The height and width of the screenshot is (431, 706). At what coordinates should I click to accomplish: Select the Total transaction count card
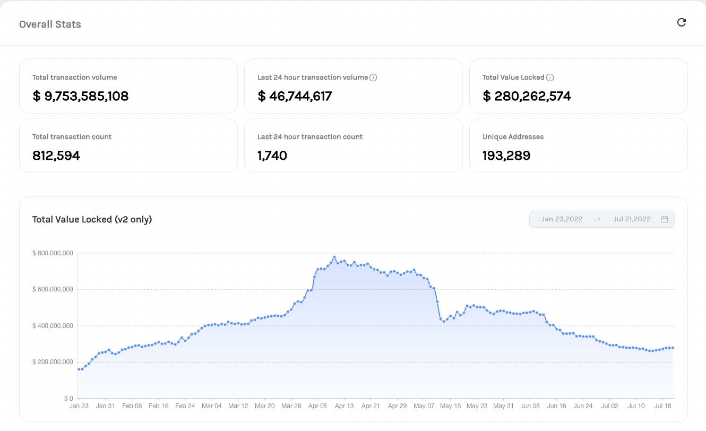tap(128, 145)
